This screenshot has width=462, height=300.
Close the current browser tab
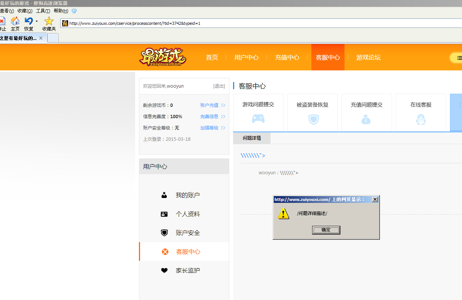[x=41, y=38]
